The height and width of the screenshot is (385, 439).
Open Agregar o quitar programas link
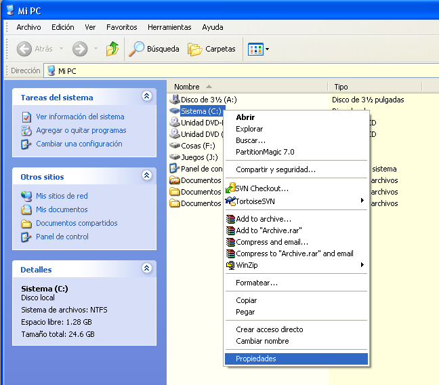81,130
